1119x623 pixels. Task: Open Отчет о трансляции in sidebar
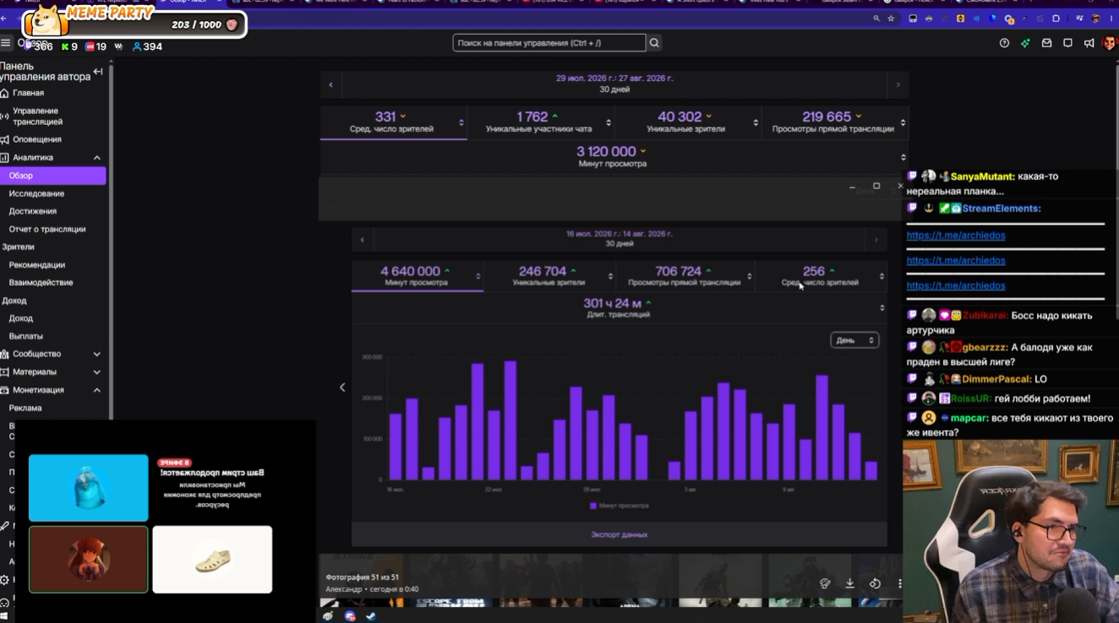point(47,229)
